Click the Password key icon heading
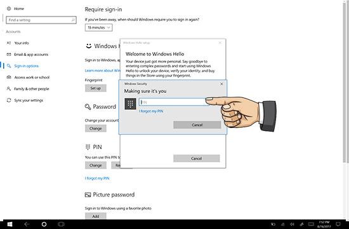Screen dimensions: 349x229 [x=88, y=107]
